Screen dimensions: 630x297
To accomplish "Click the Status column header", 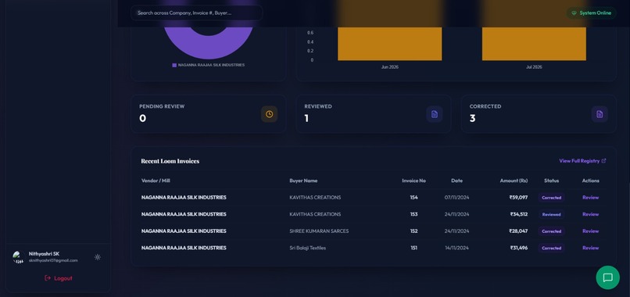I will (x=551, y=181).
